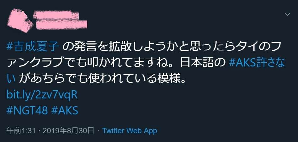Open the #AKS許さな hashtag on second line

257,63
